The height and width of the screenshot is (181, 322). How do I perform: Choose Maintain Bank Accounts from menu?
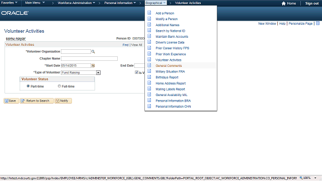point(172,37)
